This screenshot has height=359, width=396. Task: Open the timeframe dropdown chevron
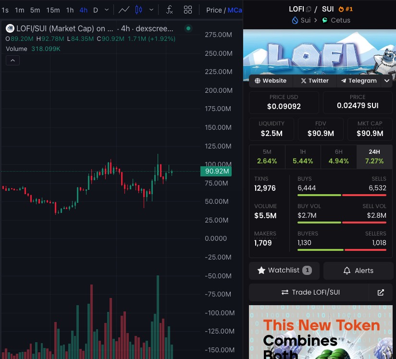coord(106,10)
